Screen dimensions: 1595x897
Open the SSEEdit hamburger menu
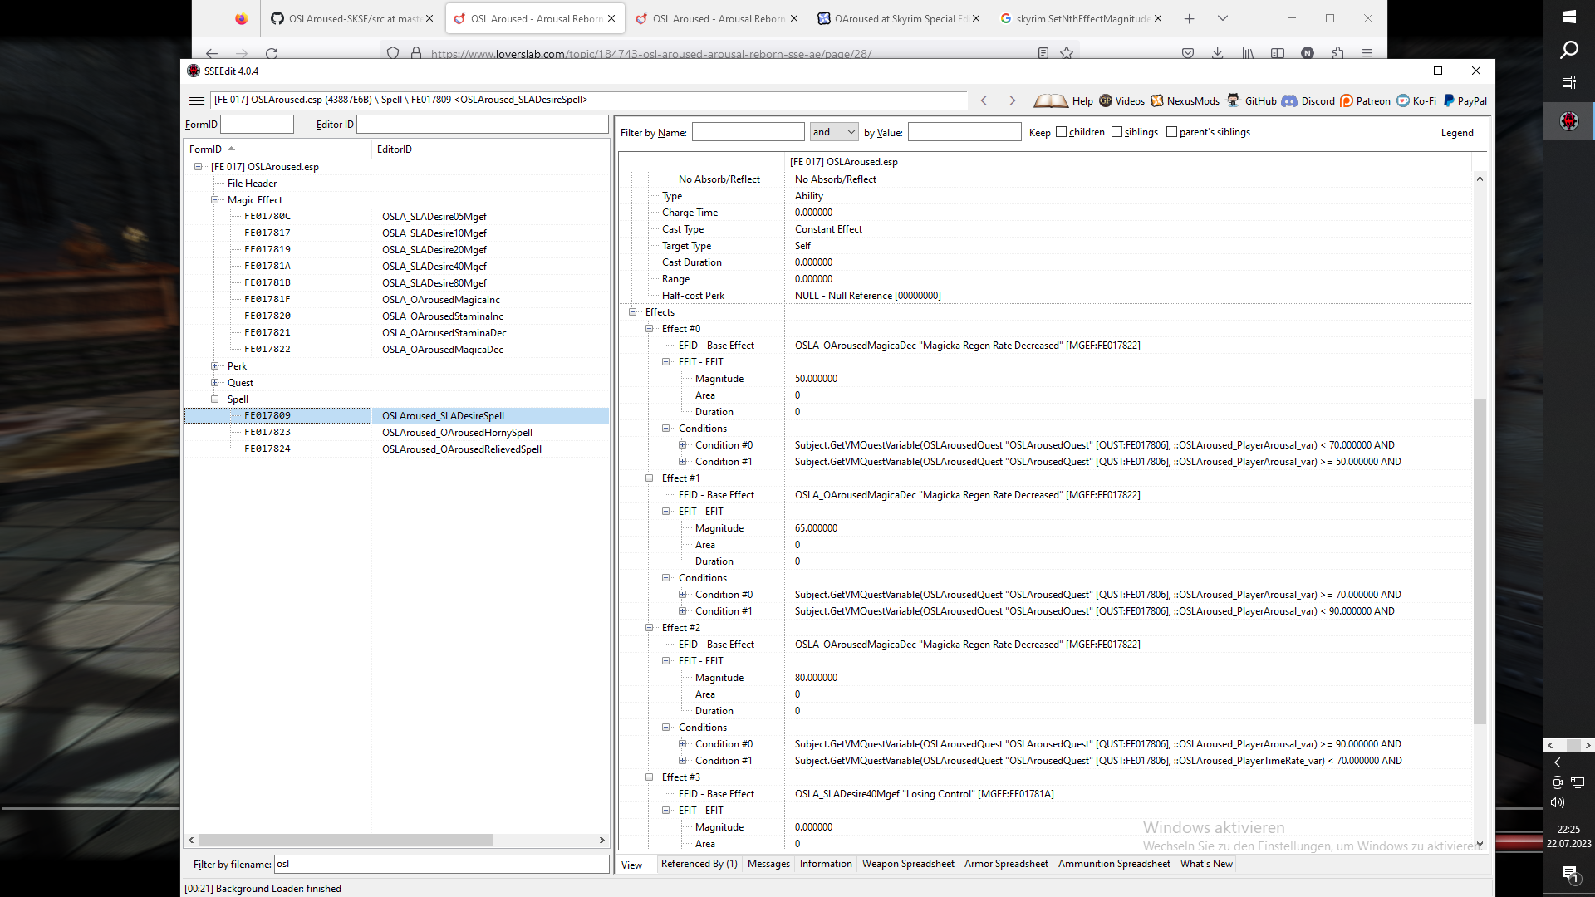(x=197, y=100)
